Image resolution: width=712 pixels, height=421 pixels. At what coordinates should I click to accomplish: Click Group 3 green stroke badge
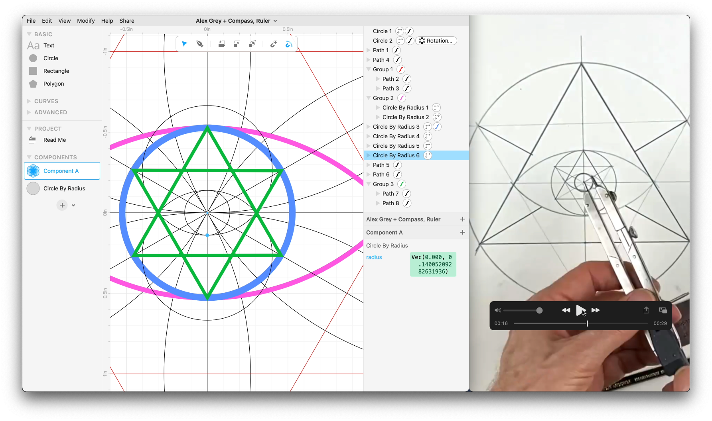[x=402, y=184]
